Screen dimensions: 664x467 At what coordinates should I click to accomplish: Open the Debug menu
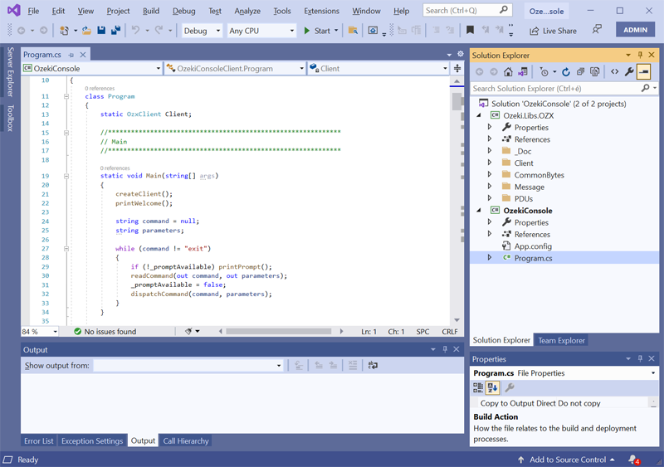(x=183, y=11)
